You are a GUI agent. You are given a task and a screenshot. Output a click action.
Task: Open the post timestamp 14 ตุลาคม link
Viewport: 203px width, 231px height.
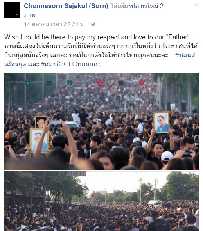click(x=54, y=24)
